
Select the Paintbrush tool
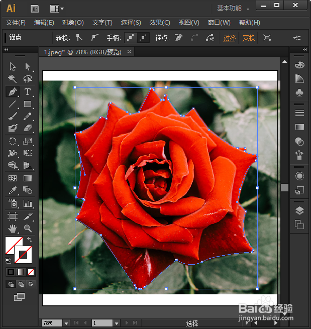13,116
